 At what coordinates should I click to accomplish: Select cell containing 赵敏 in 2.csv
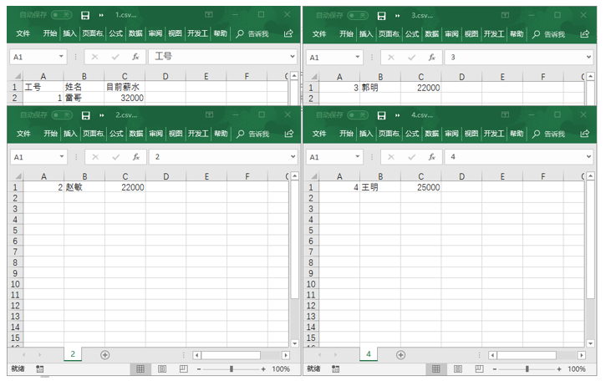click(84, 187)
